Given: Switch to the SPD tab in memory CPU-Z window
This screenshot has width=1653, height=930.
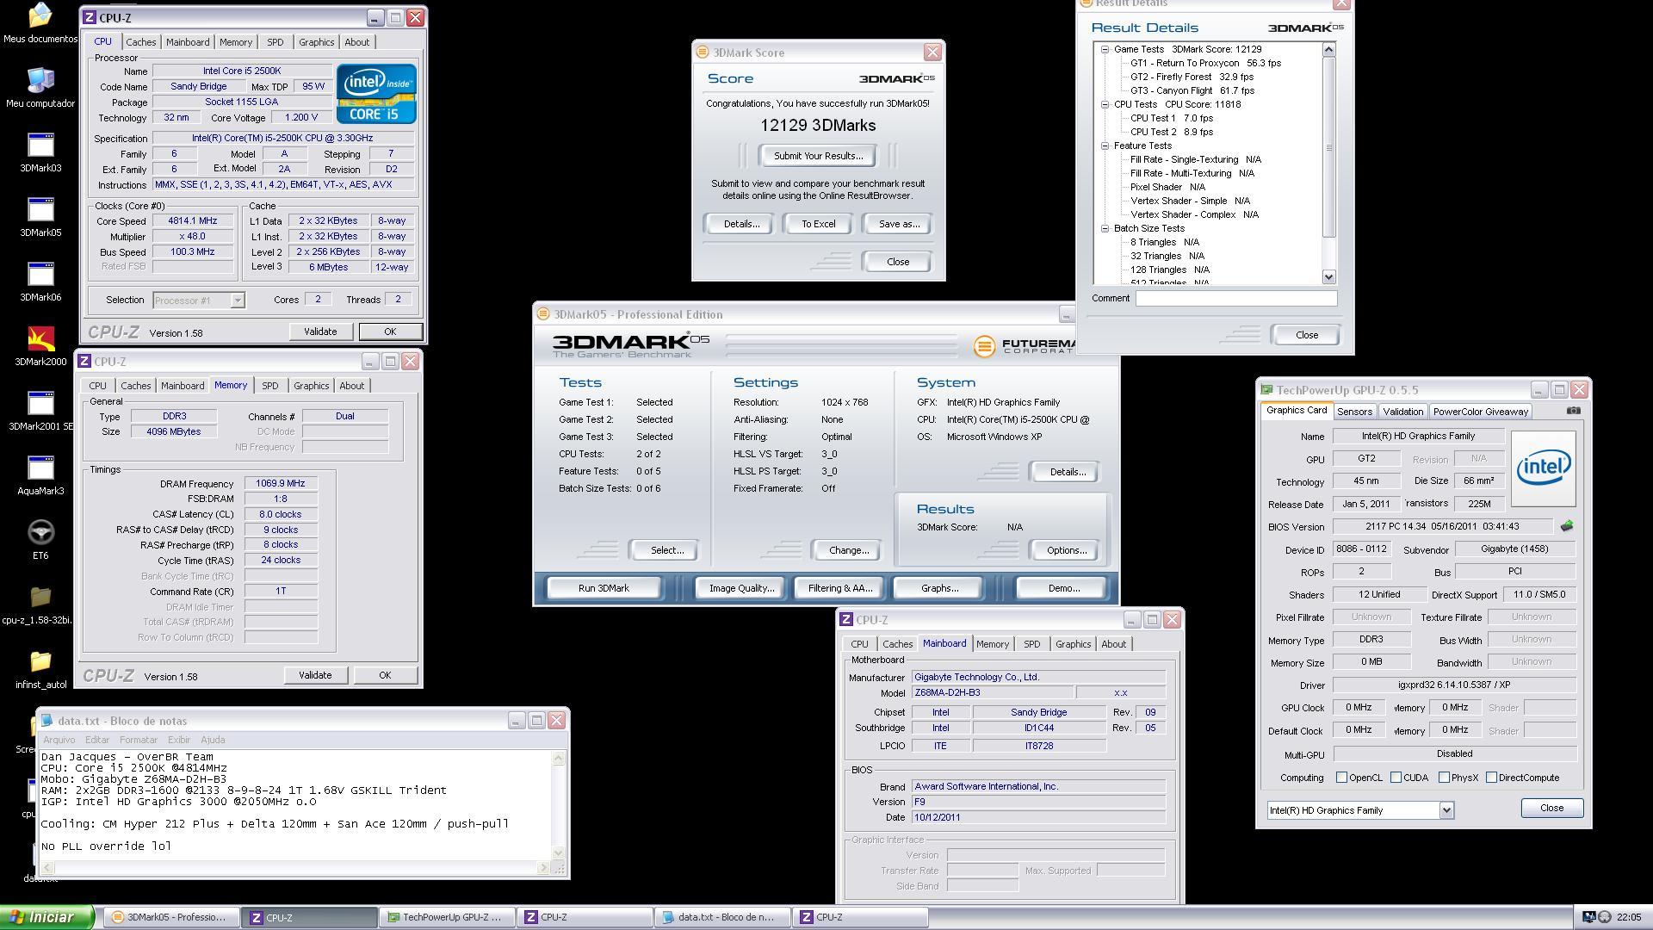Looking at the screenshot, I should coord(269,386).
